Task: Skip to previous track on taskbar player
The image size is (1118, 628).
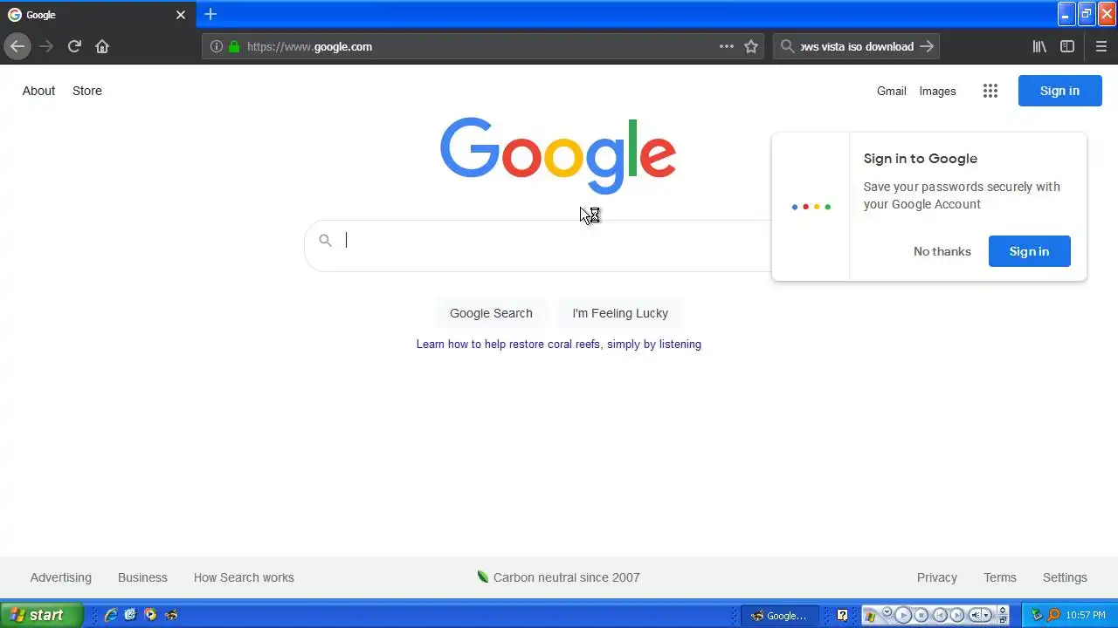Action: click(x=940, y=616)
